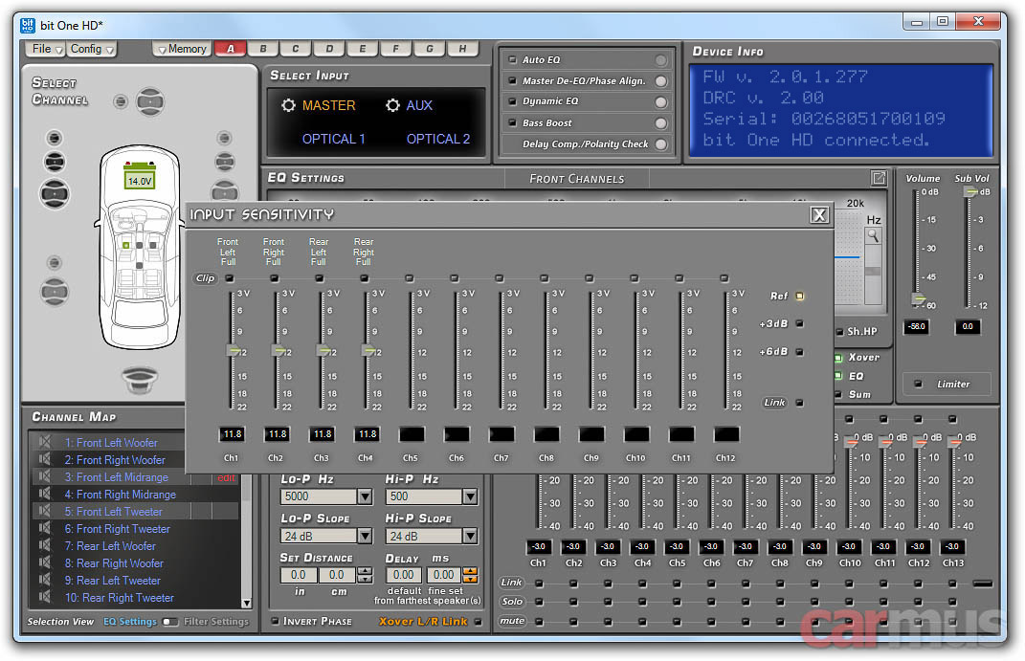Select the rear left speaker icon

point(55,292)
